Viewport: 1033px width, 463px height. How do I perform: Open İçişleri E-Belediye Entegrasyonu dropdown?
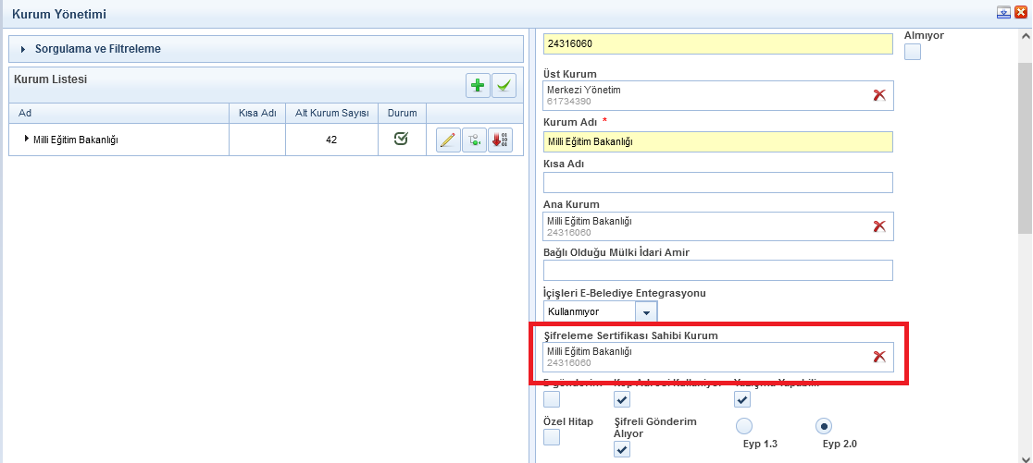click(646, 312)
